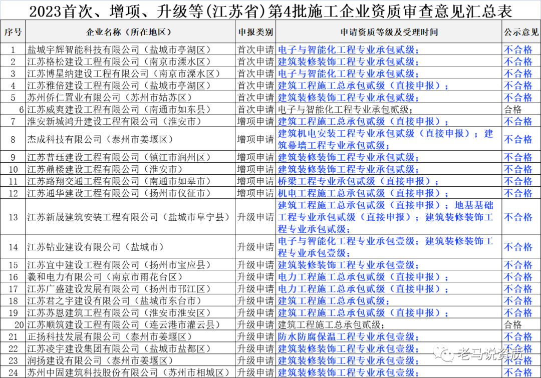Select company cell 润扬建设有限公司
This screenshot has height=378, width=541.
130,360
